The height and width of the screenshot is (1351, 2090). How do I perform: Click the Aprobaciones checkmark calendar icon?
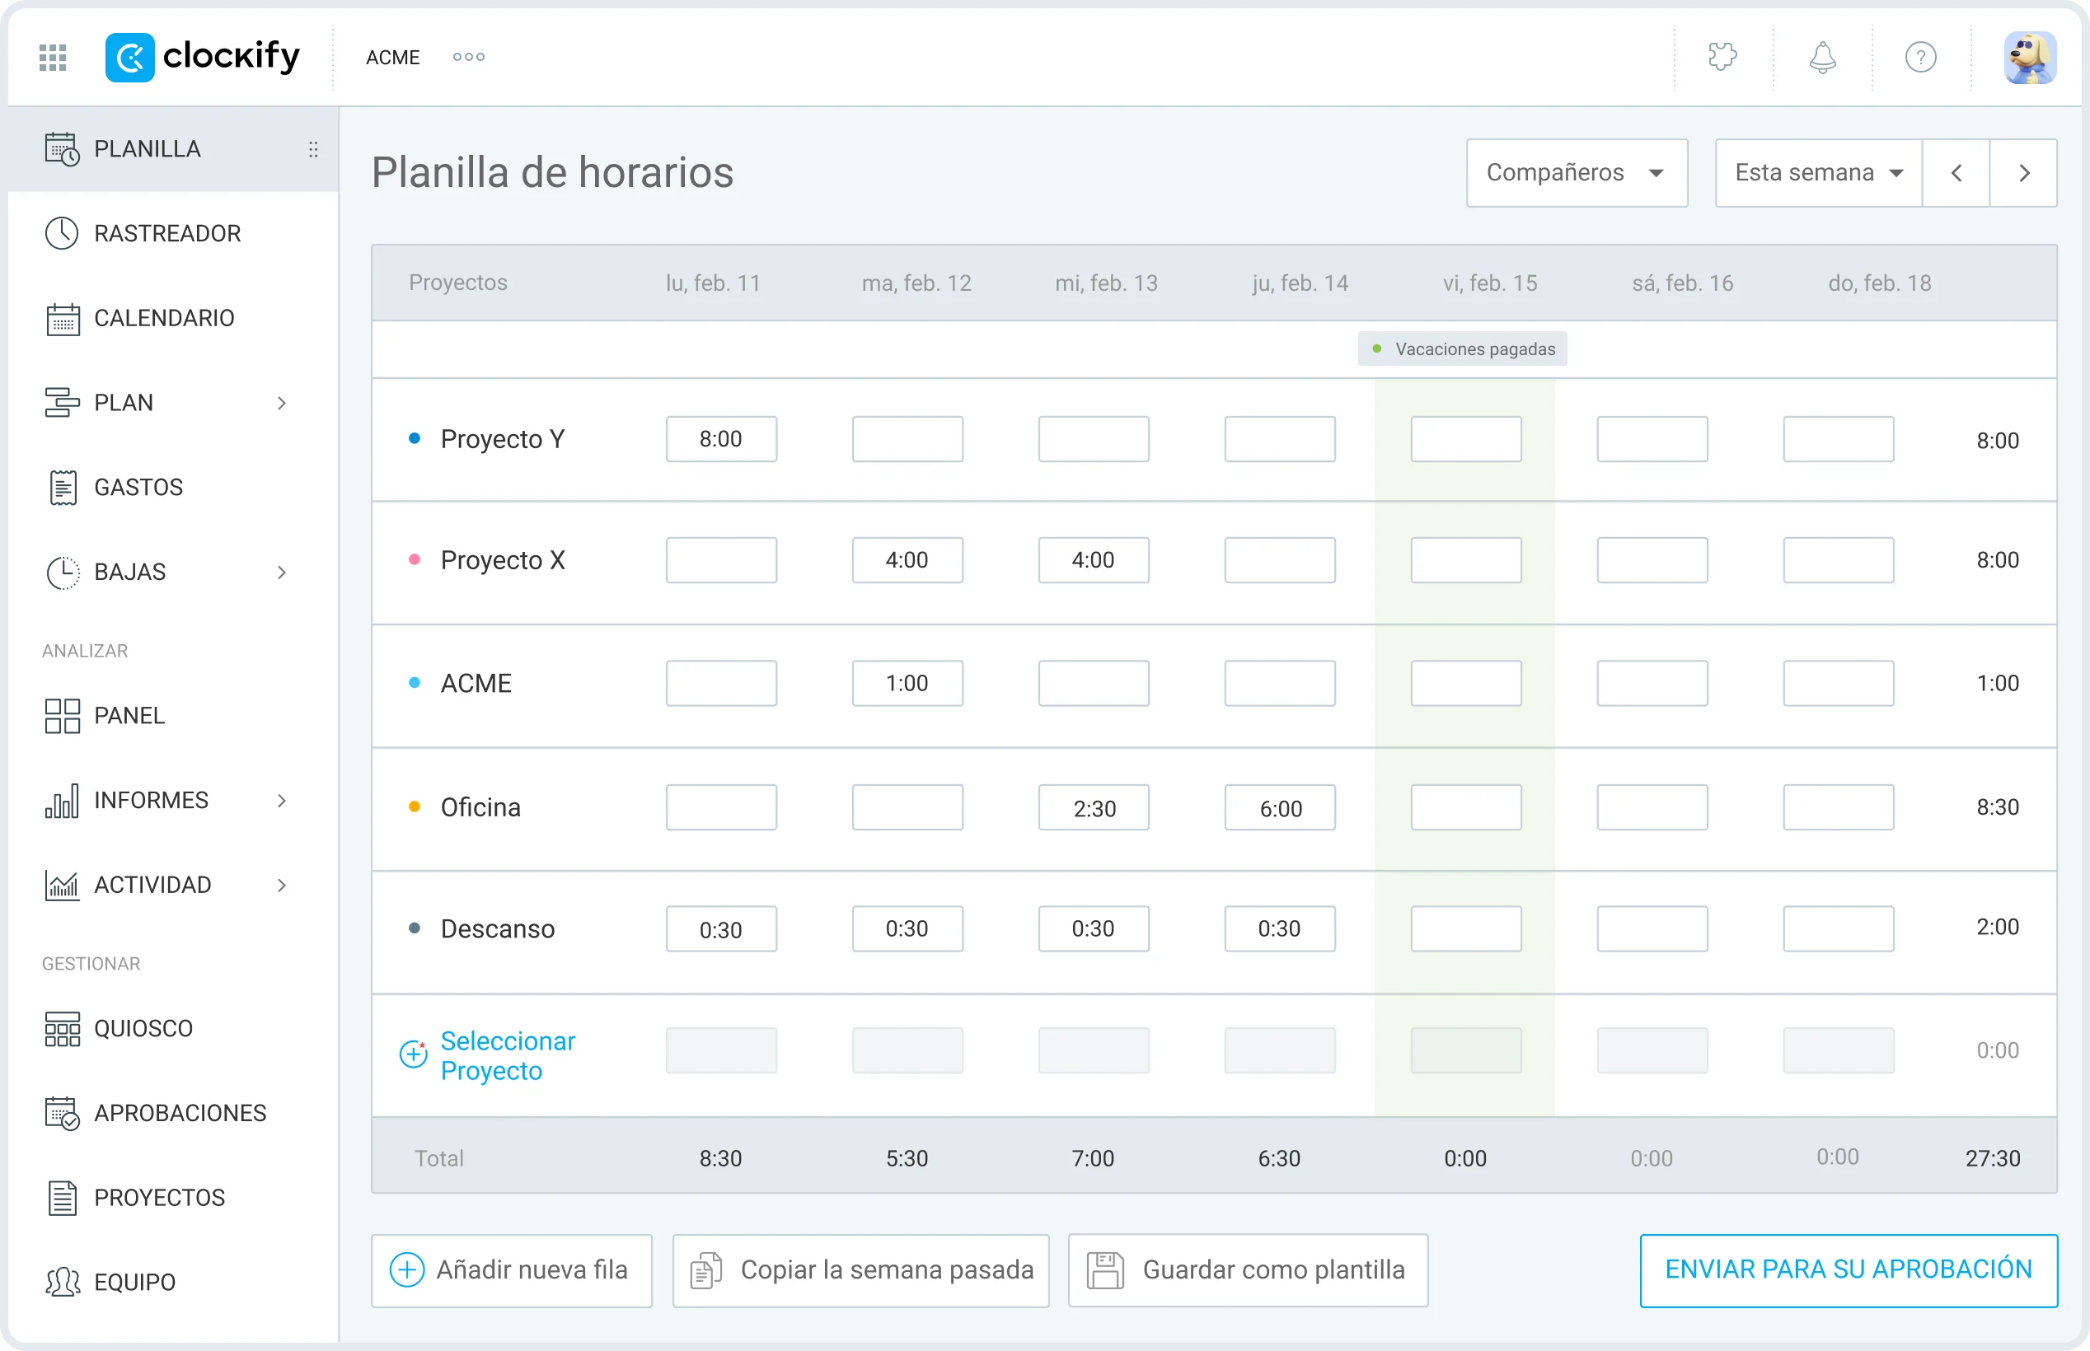[x=62, y=1111]
